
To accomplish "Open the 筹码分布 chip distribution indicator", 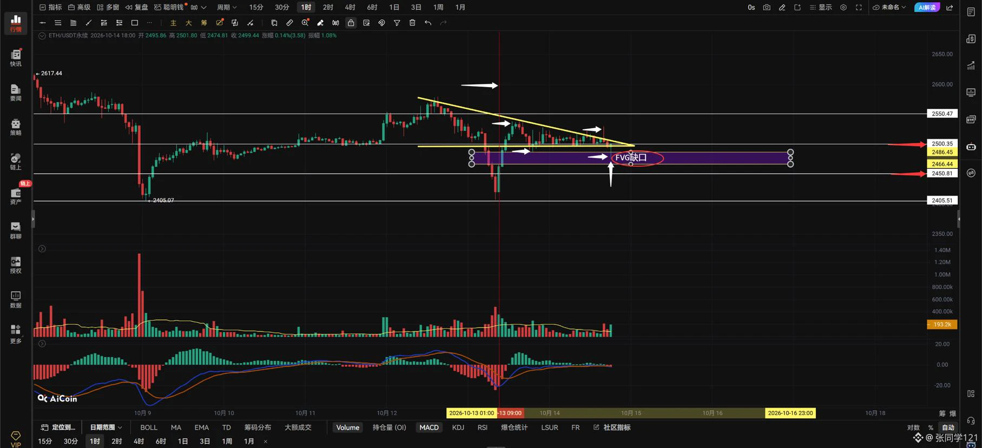I will point(258,427).
